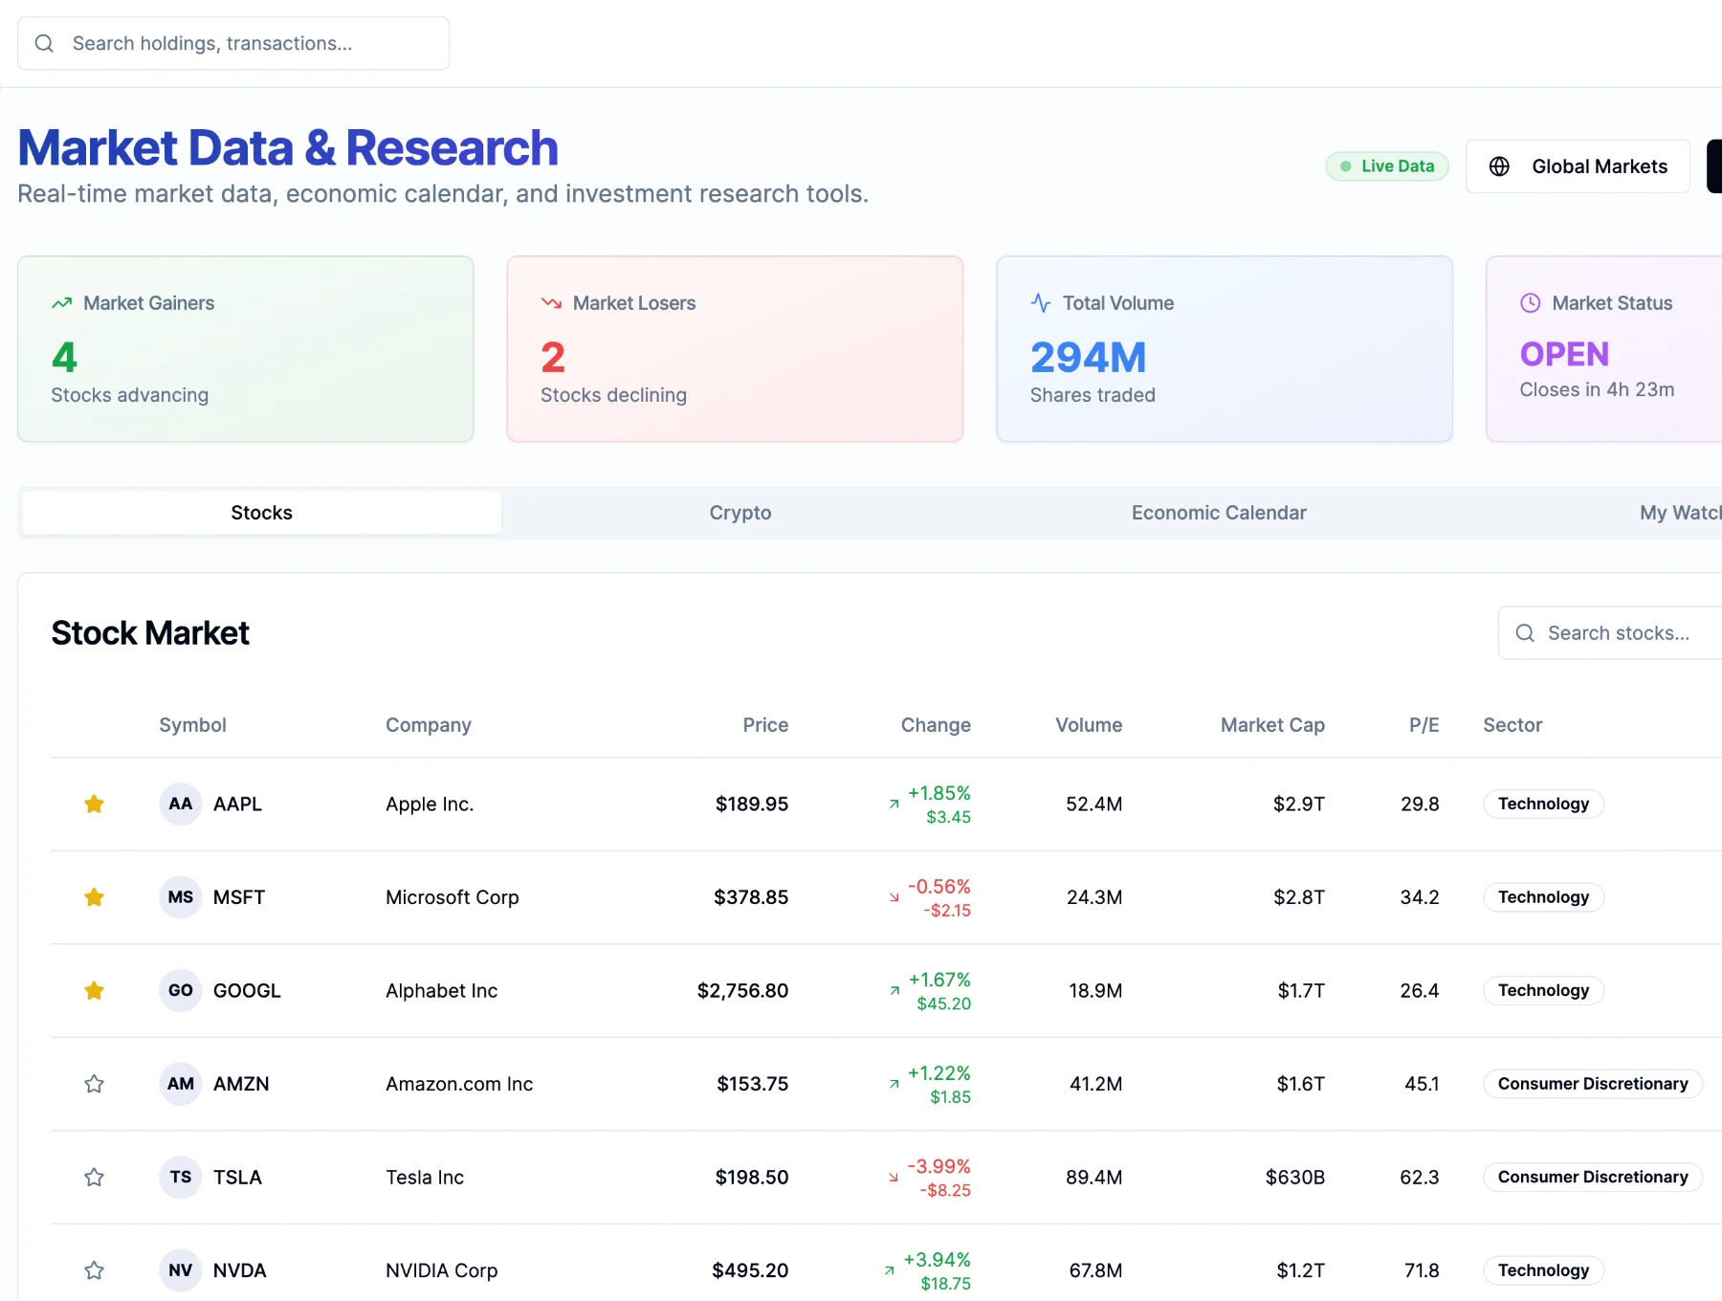Click the Technology tag on MSFT row

[1543, 897]
